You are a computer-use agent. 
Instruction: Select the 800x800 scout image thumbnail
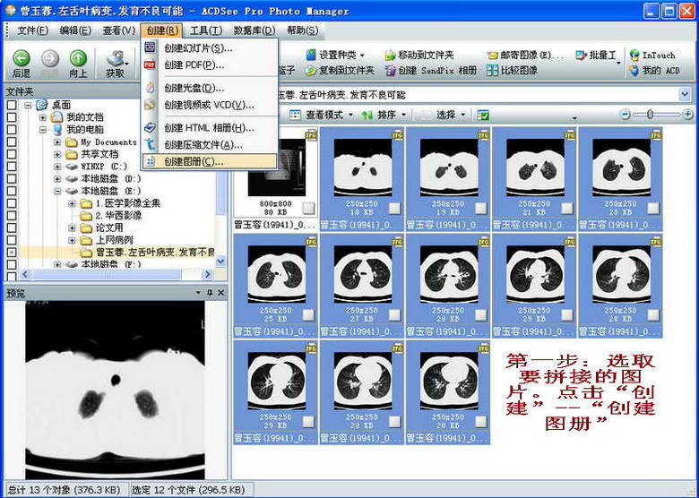275,178
